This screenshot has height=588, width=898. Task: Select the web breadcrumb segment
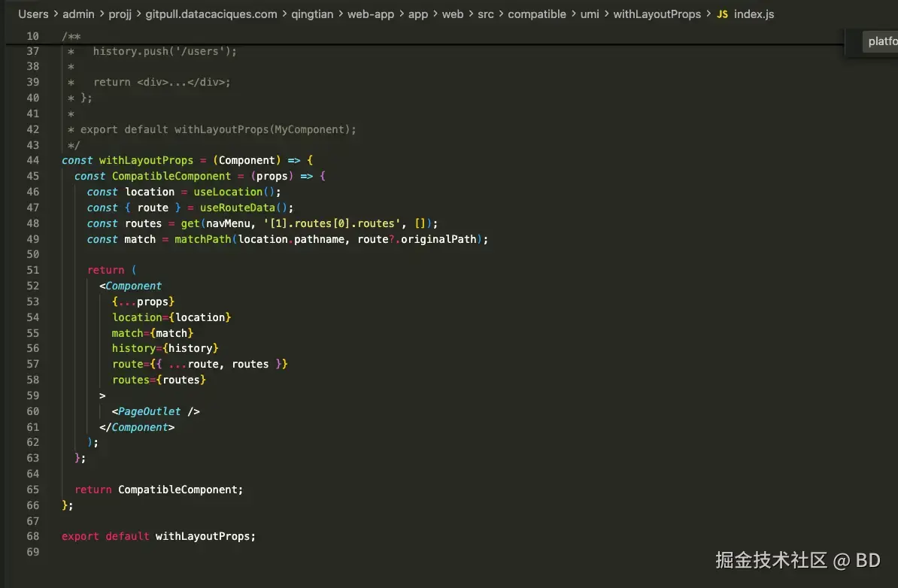[453, 14]
